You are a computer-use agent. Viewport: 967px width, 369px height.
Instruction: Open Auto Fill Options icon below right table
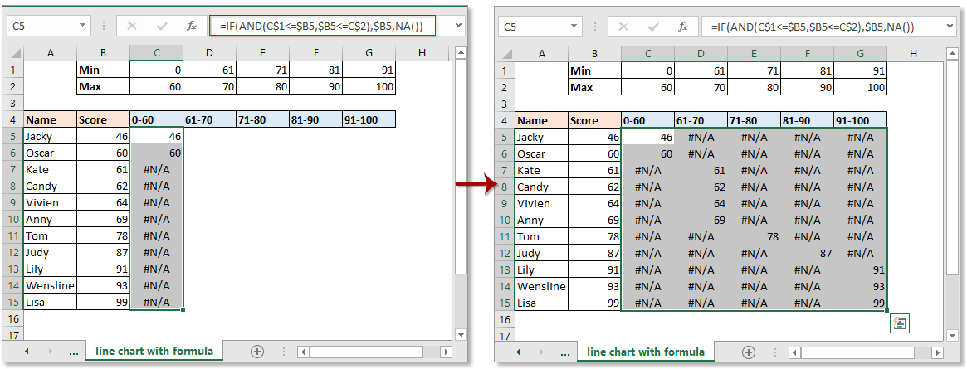[x=896, y=323]
